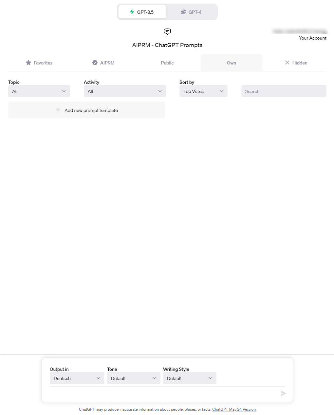The width and height of the screenshot is (334, 415).
Task: Open the ChatGPT May 24 Version link
Action: click(234, 409)
